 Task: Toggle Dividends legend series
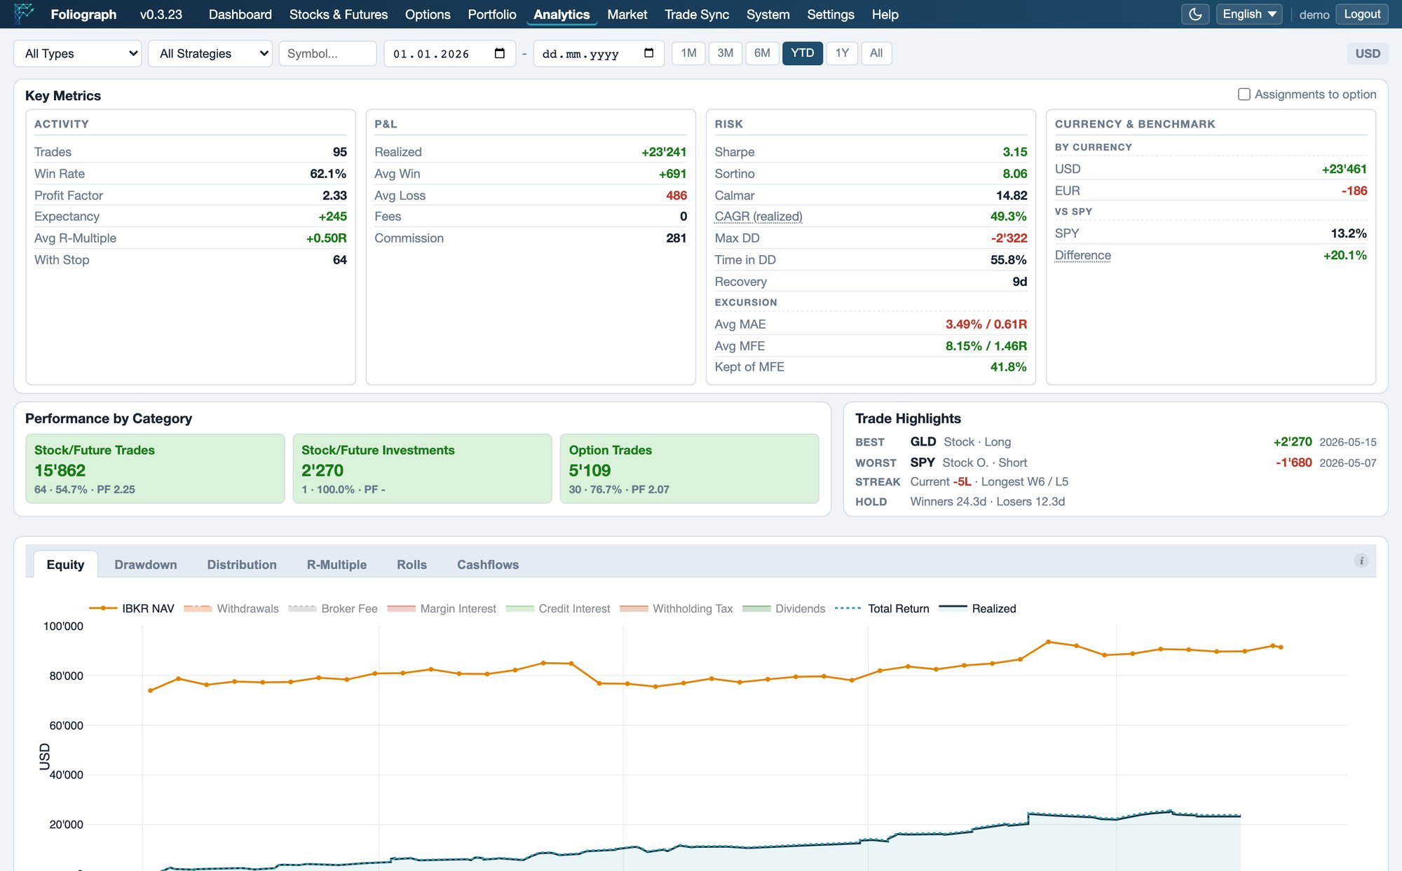[x=784, y=608]
